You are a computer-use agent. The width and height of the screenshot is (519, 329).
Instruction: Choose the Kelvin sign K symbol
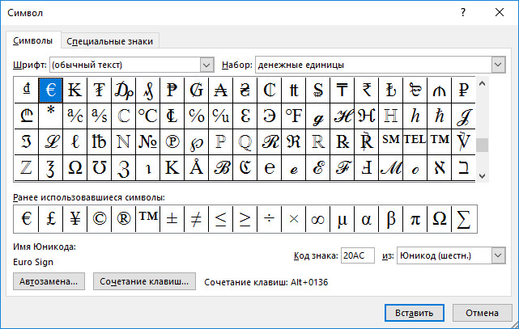[172, 168]
